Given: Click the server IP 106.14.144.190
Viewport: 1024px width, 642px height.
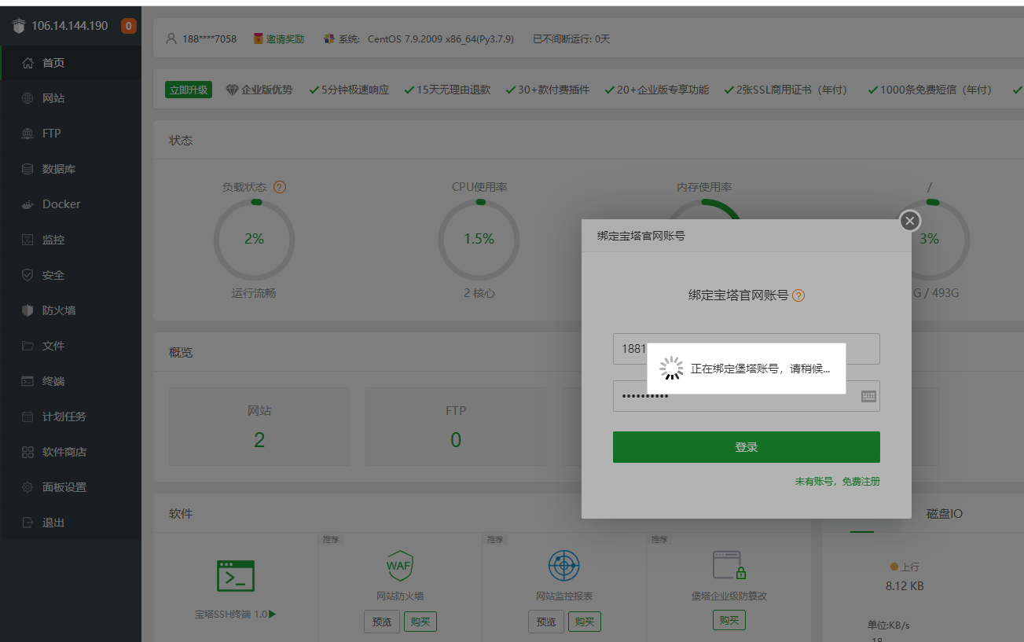Looking at the screenshot, I should tap(70, 26).
